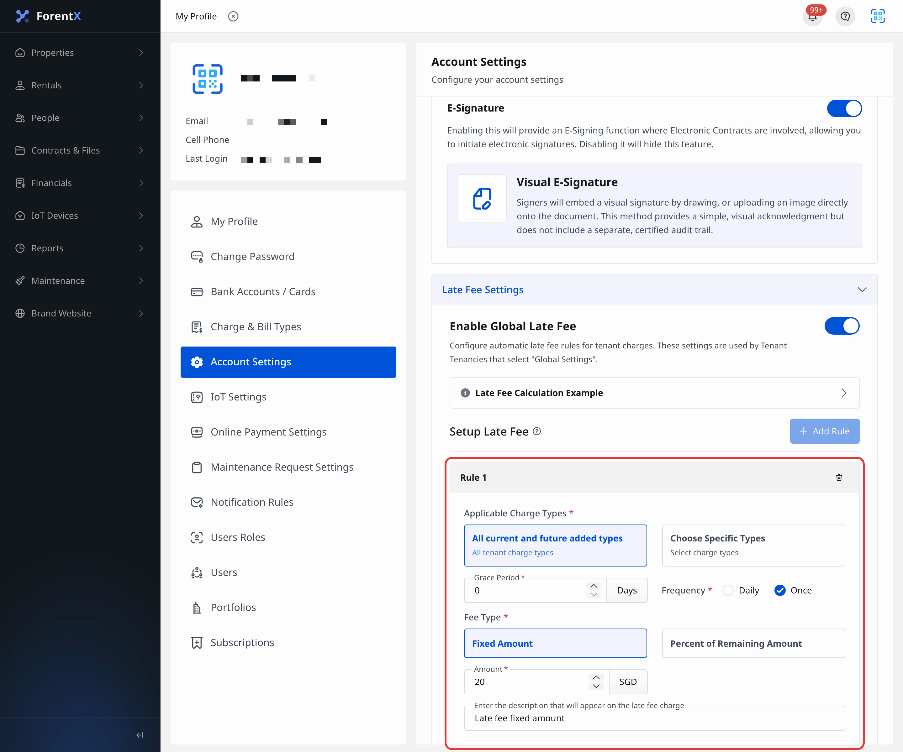
Task: Open the help question mark icon
Action: pyautogui.click(x=845, y=16)
